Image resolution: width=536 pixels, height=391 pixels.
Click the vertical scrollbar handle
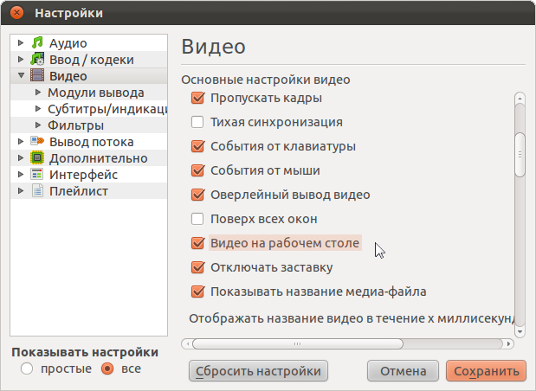pos(520,155)
